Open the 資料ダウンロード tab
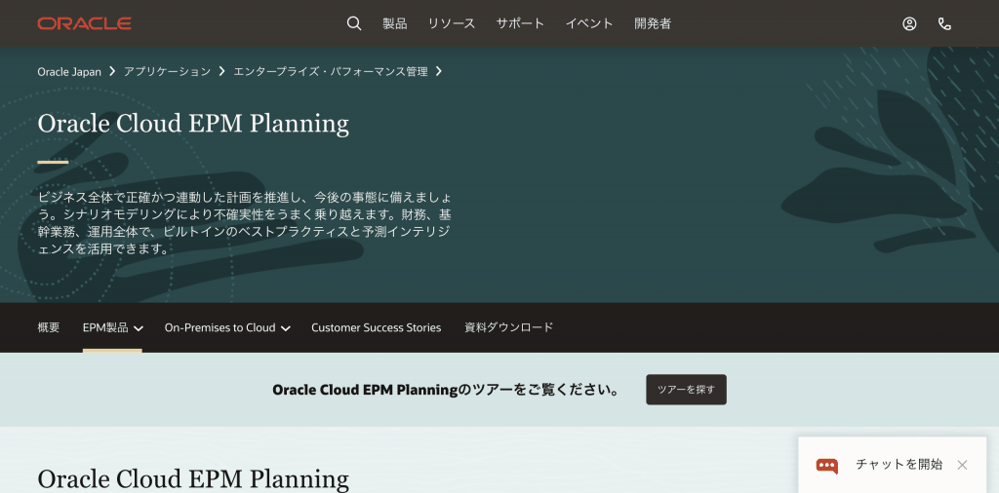This screenshot has width=999, height=493. [509, 327]
